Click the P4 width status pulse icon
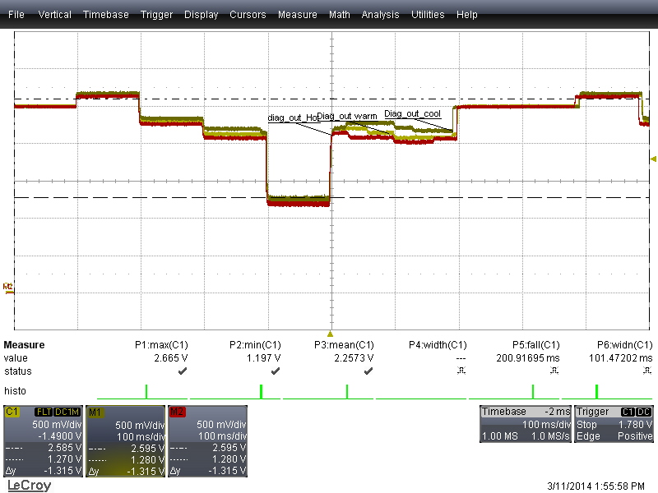This screenshot has width=658, height=493. pyautogui.click(x=461, y=371)
